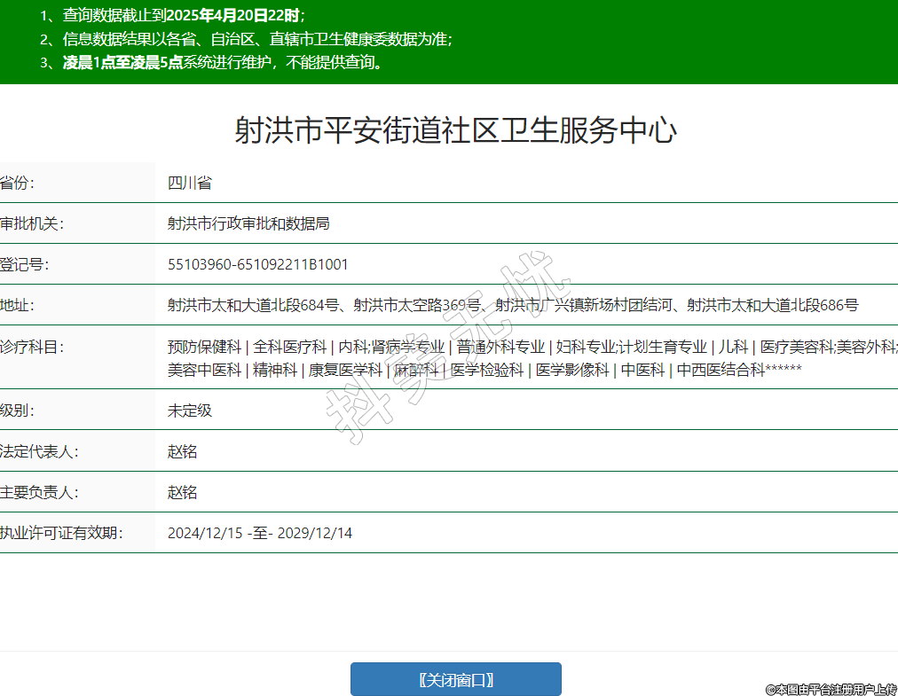Screen dimensions: 898x696
Task: Select license validity dates 2024/12/15 -至- 2029/12/14
Action: tap(259, 533)
